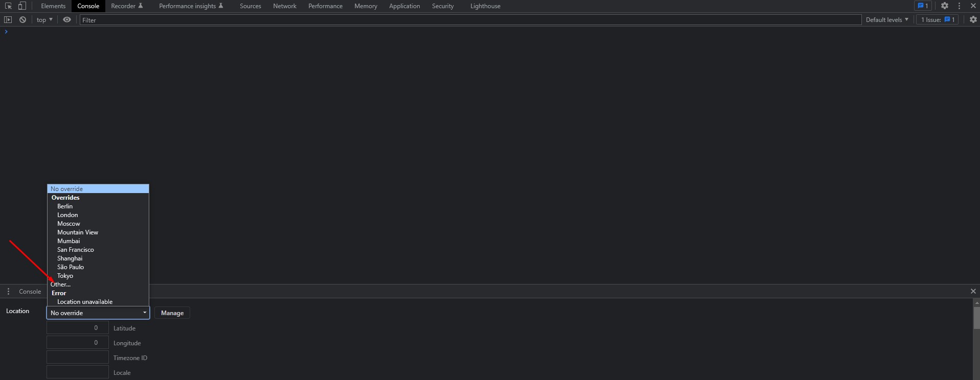
Task: Select the drawer Console tab
Action: [30, 292]
